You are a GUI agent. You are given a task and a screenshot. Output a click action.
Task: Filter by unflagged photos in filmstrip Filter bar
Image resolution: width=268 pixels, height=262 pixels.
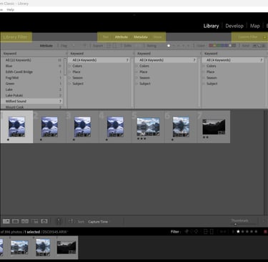click(192, 231)
